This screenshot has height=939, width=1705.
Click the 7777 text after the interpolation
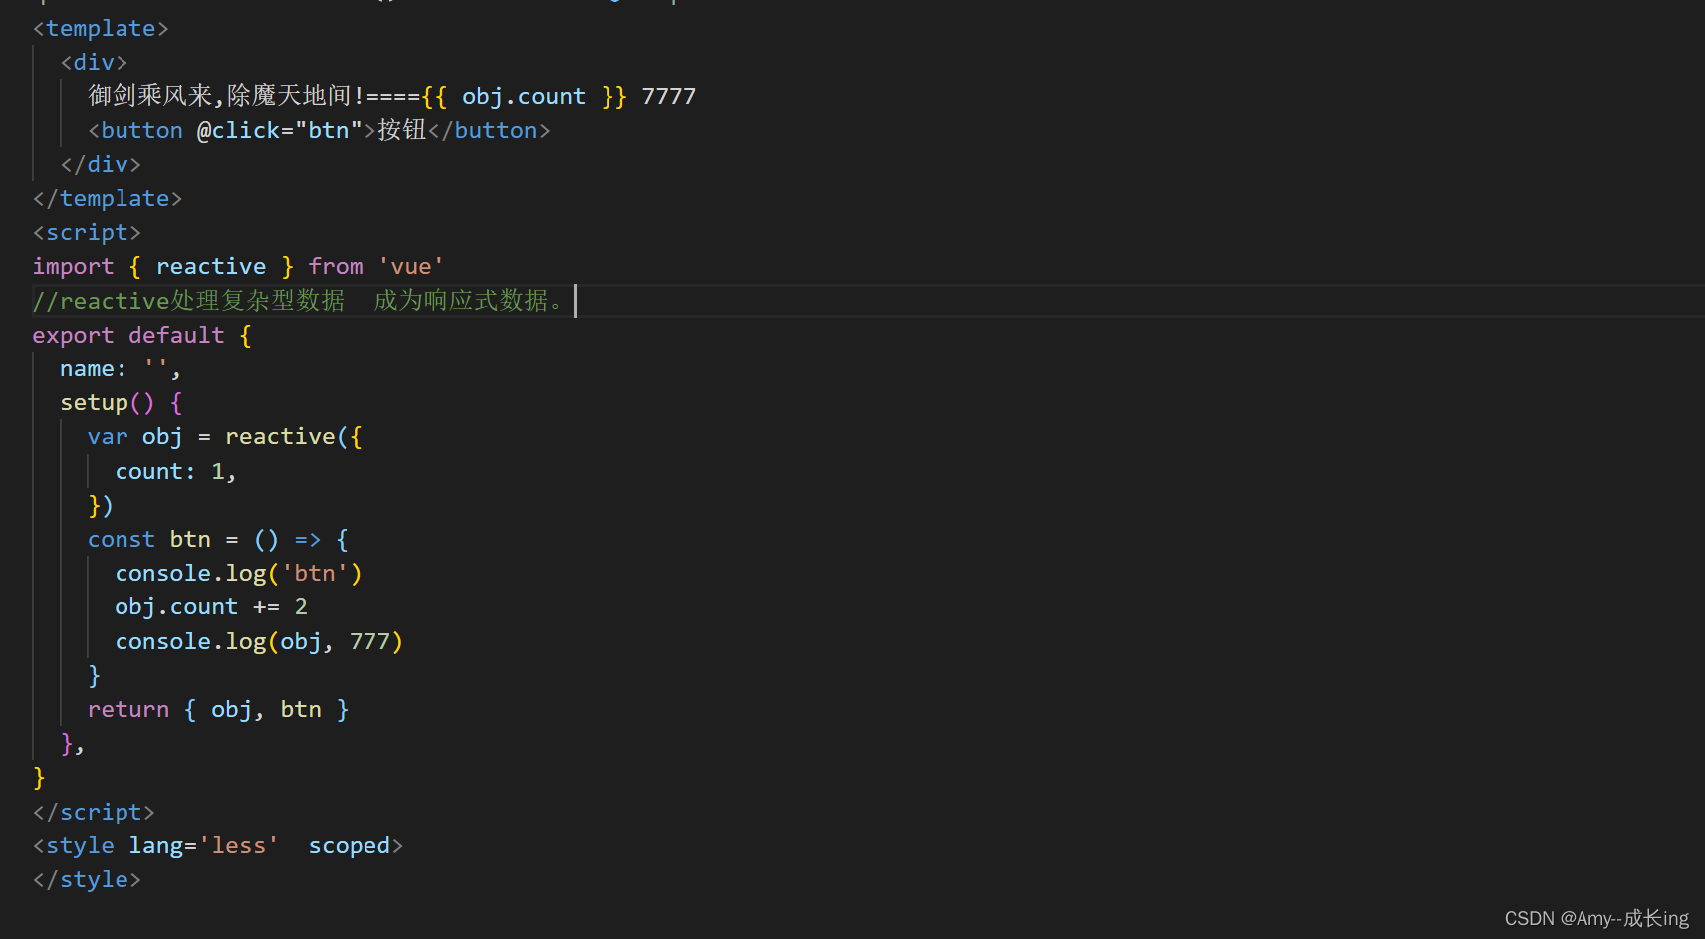668,95
